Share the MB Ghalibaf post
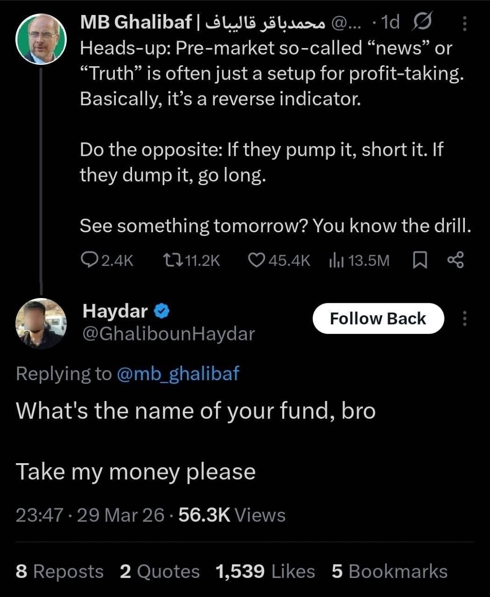The image size is (490, 597). [x=455, y=260]
